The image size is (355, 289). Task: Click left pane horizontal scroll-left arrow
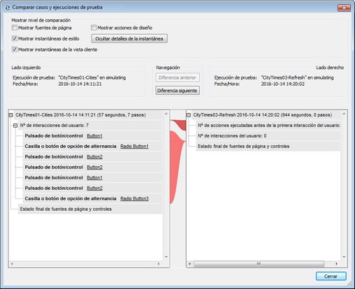(x=12, y=264)
